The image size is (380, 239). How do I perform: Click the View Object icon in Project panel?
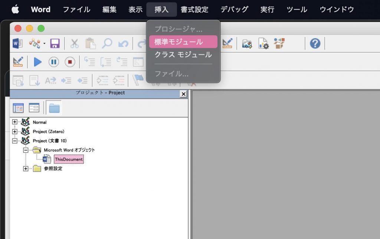34,108
